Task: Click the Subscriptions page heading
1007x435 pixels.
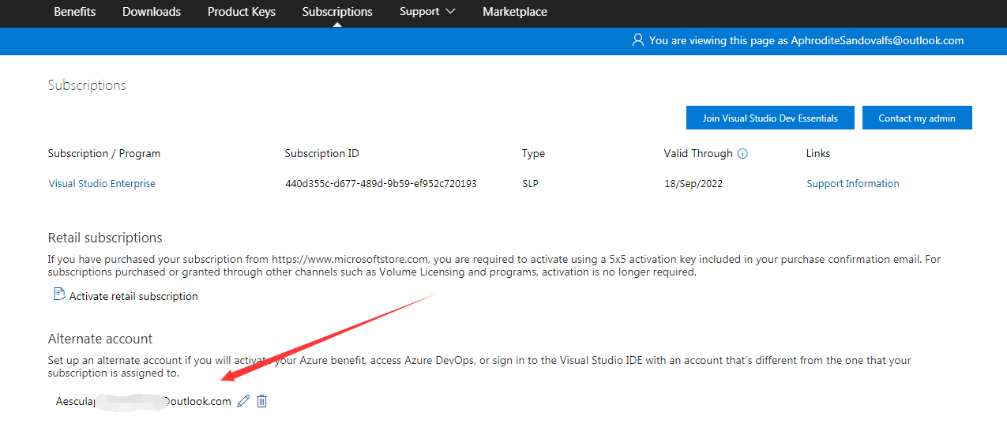Action: pyautogui.click(x=87, y=85)
